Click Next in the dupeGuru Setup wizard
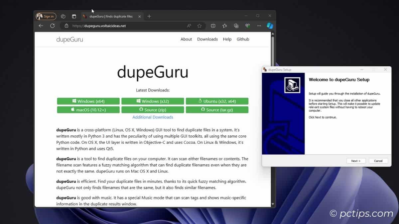 356,161
